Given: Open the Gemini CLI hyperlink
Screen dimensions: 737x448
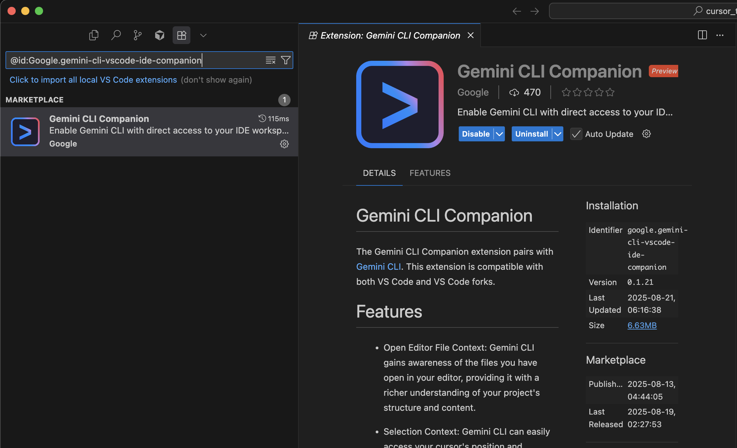Looking at the screenshot, I should [378, 267].
